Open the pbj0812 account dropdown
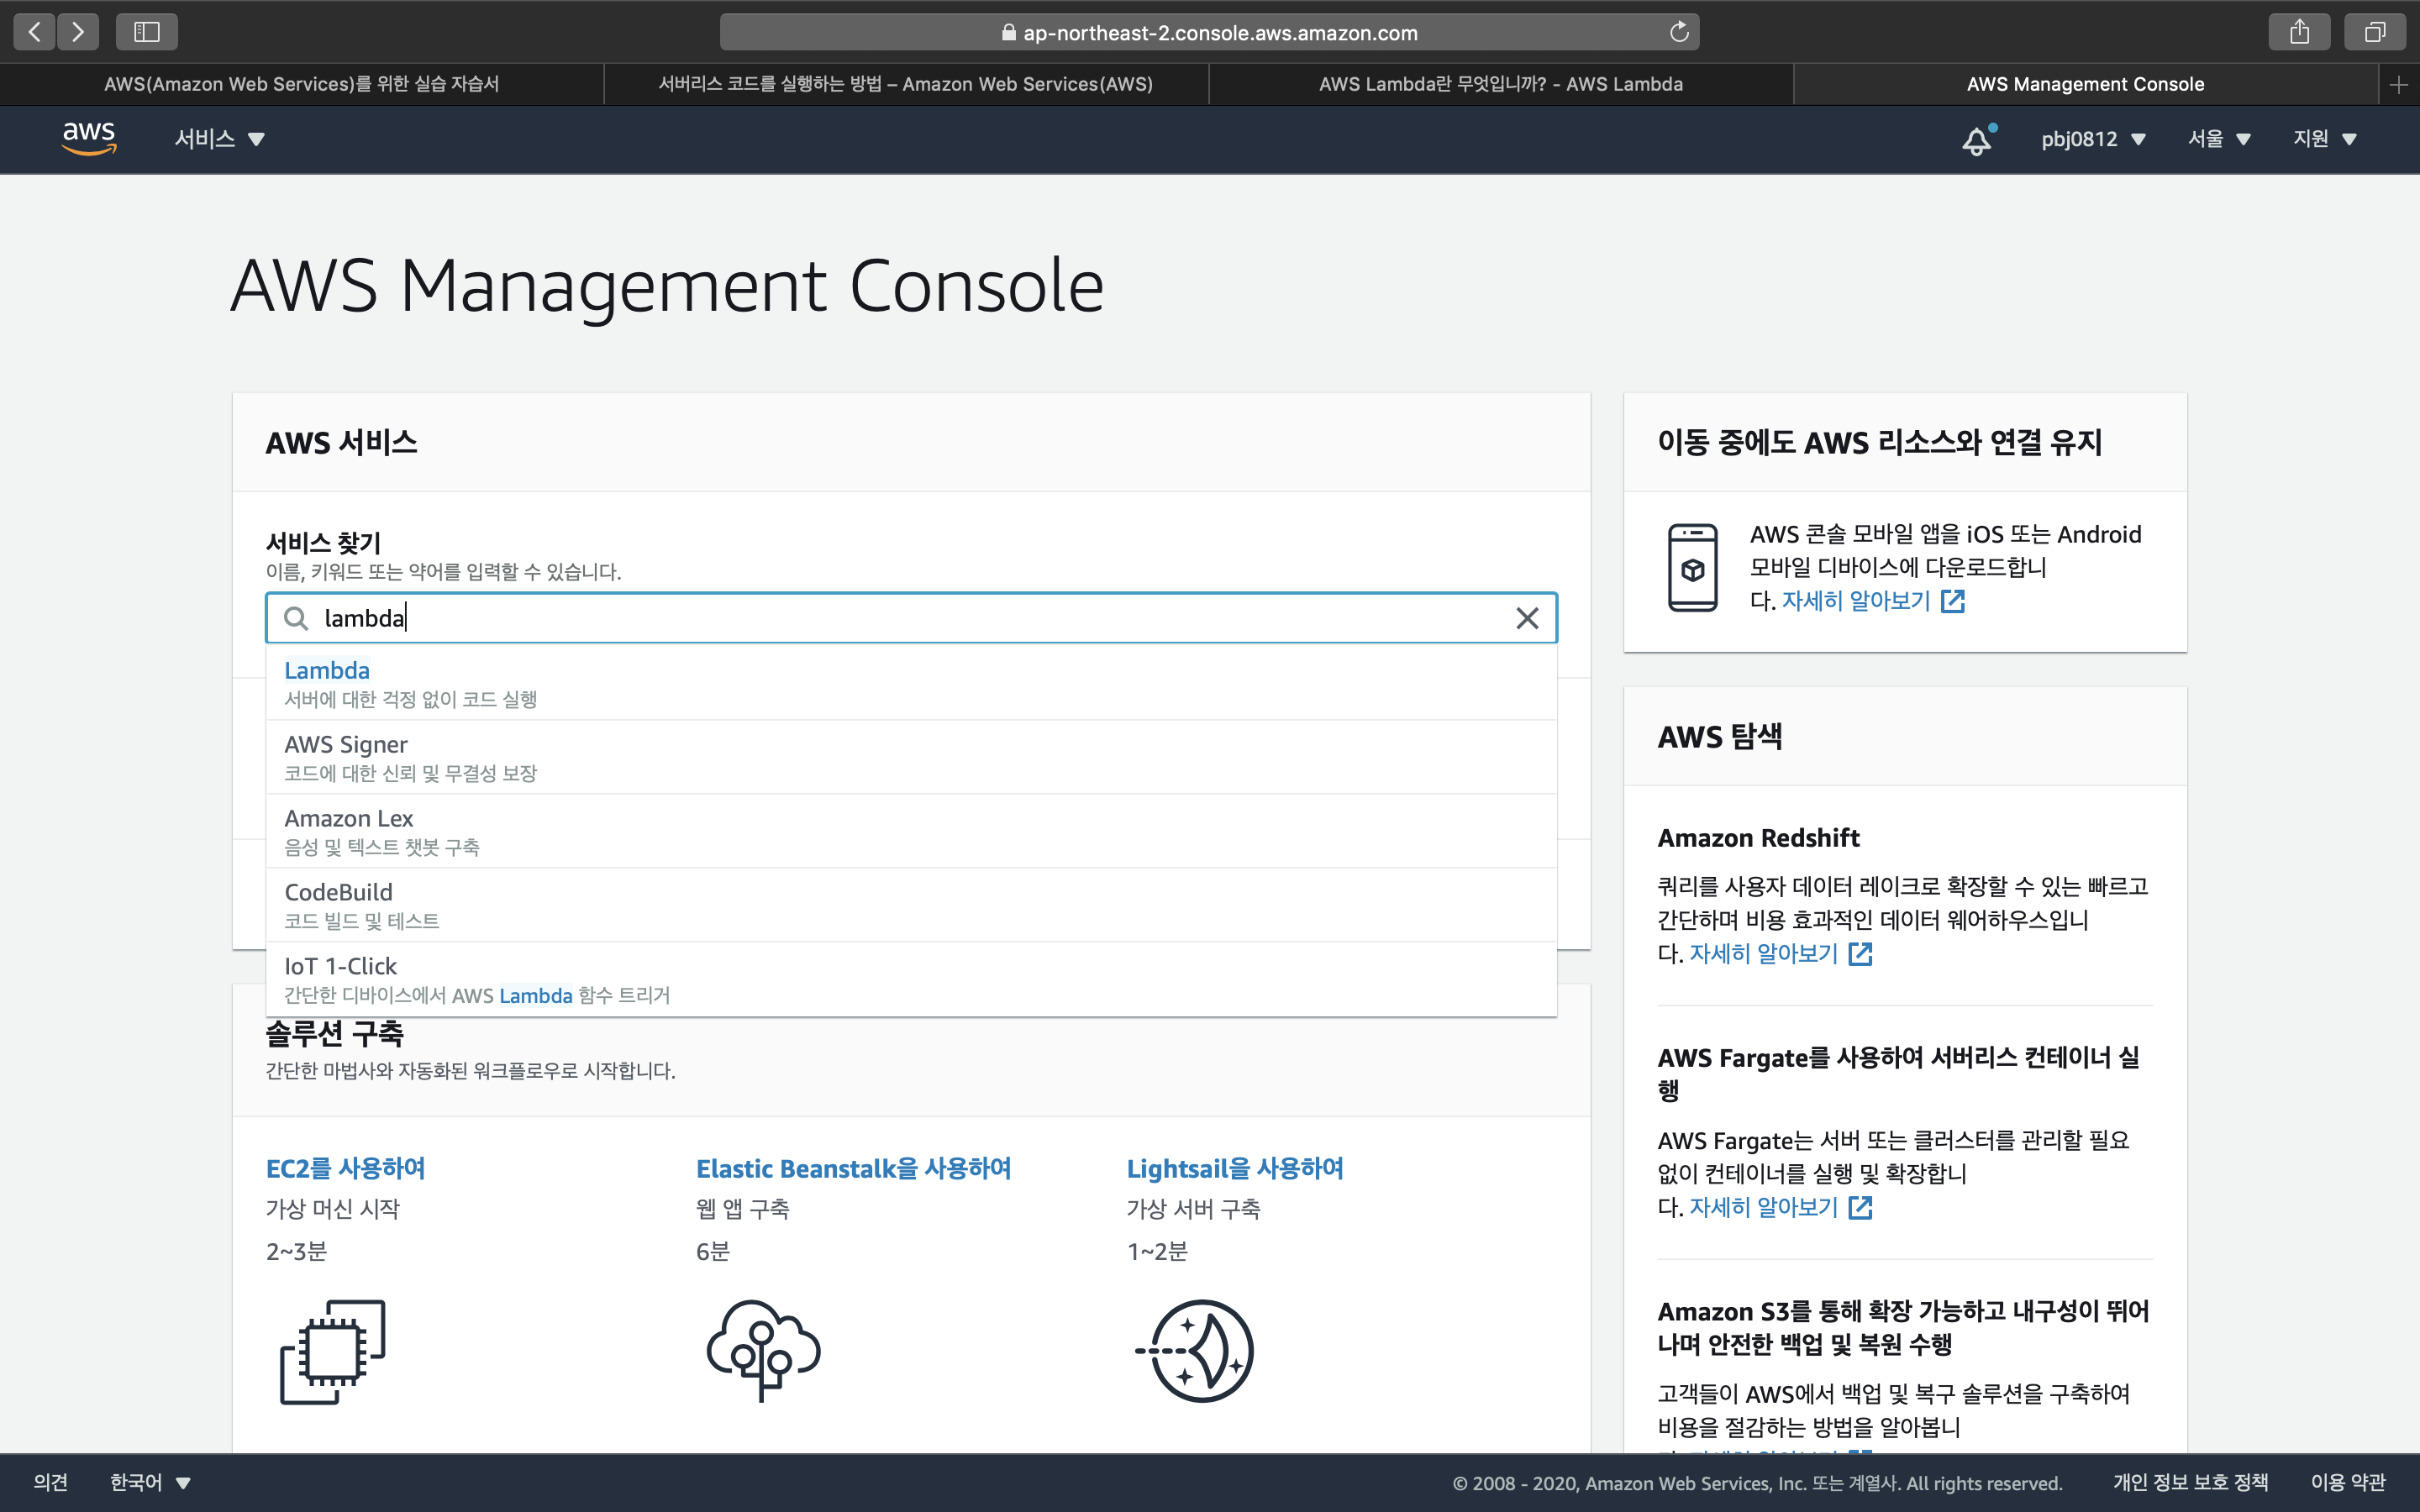 coord(2093,139)
